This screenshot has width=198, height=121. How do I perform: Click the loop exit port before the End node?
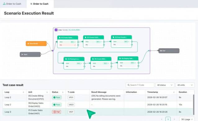(150, 51)
